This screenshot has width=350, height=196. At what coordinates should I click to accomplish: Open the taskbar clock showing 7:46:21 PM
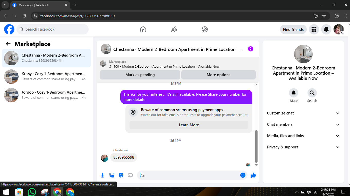coord(328,192)
